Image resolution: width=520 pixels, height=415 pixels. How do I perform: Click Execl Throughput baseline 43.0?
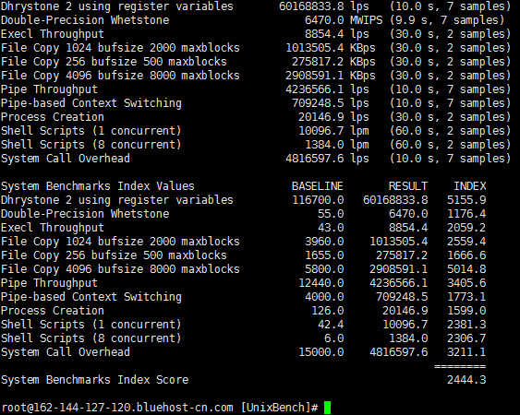[x=331, y=228]
